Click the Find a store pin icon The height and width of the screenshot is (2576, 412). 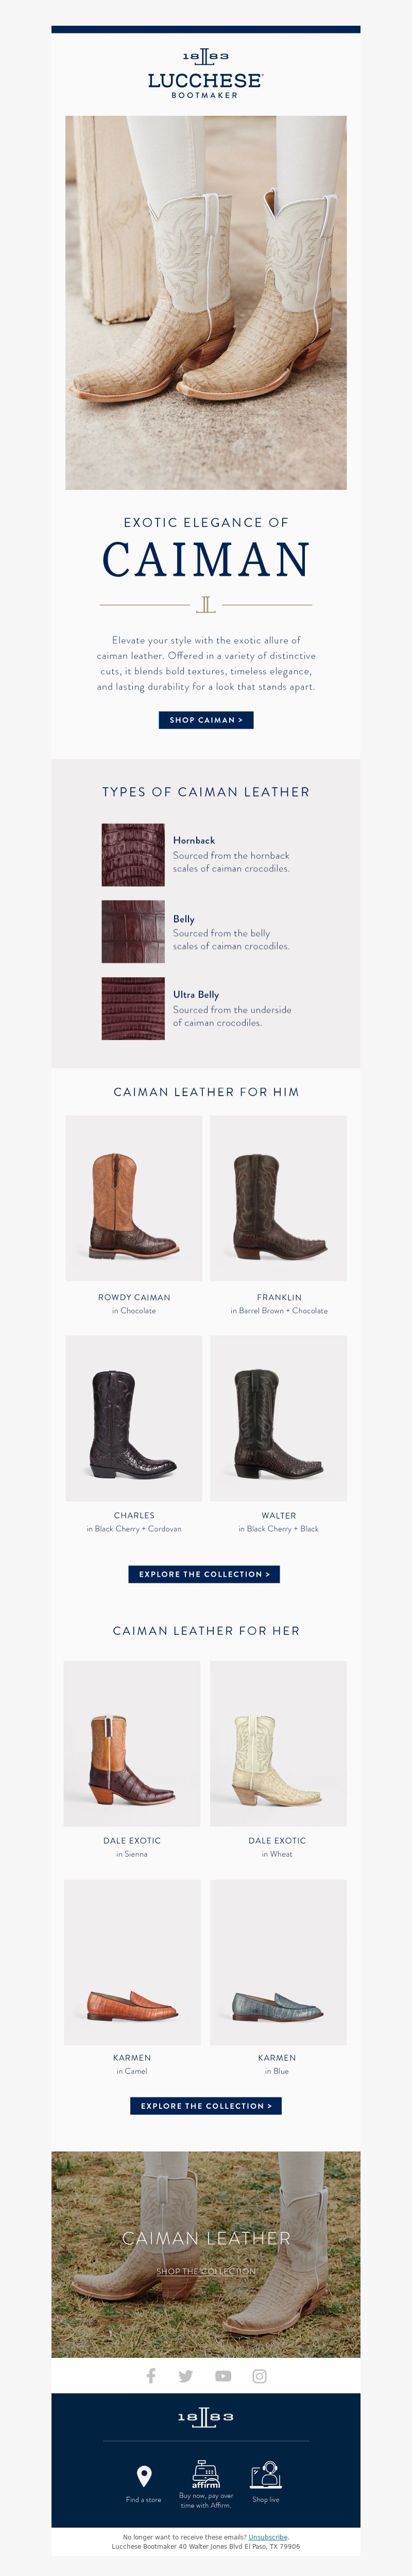(144, 2475)
